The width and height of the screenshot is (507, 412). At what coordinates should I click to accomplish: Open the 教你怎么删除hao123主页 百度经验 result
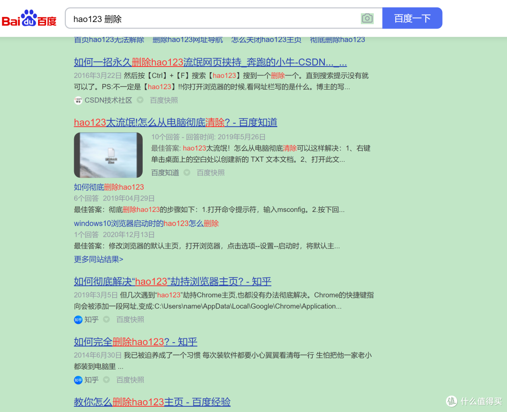[x=152, y=402]
